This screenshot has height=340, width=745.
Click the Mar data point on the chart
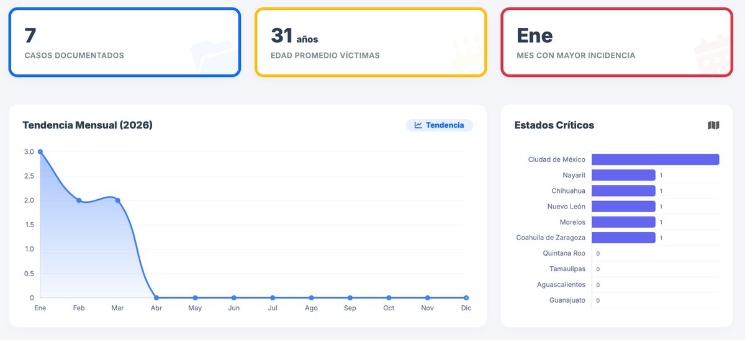tap(117, 200)
